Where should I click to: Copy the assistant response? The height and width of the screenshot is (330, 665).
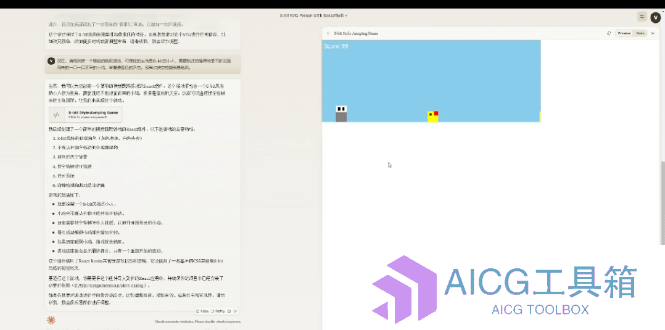[x=202, y=311]
